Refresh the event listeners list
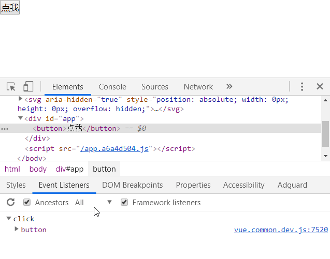 tap(10, 202)
